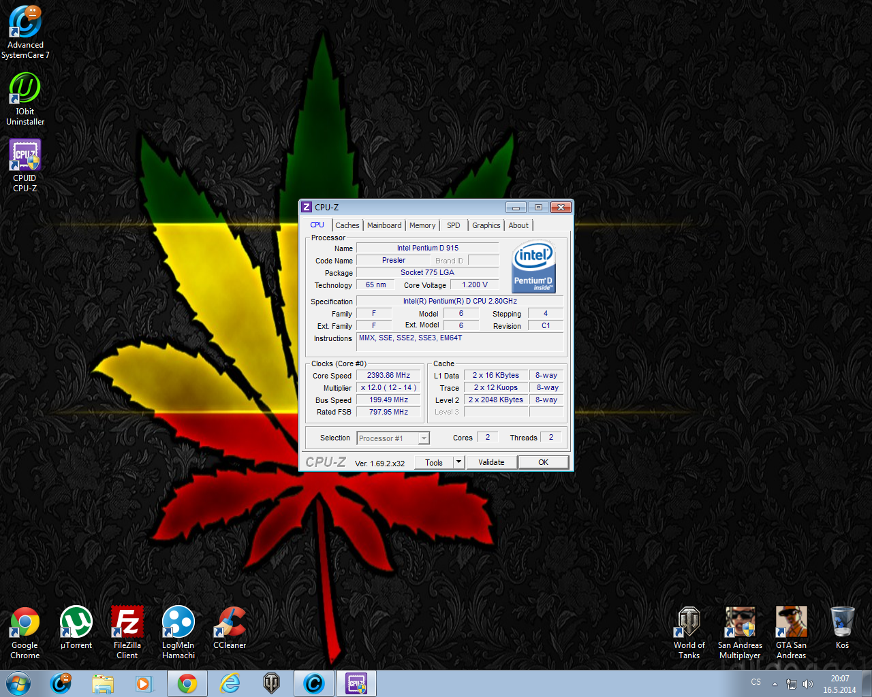Click the Tools button
872x697 pixels.
pos(434,462)
